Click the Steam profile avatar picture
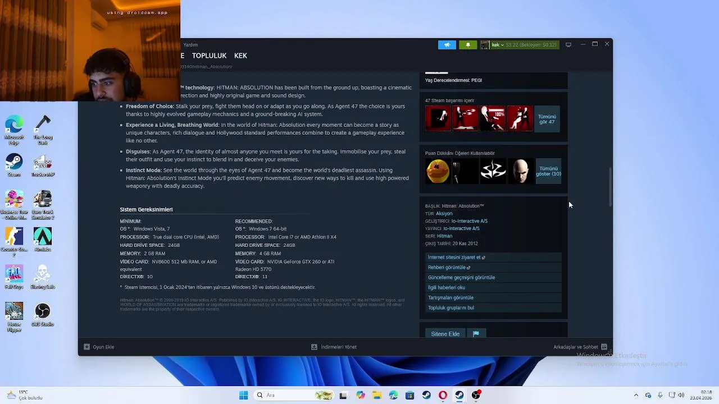 tap(485, 45)
